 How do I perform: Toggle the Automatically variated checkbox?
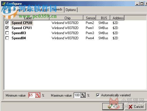[x=98, y=95]
